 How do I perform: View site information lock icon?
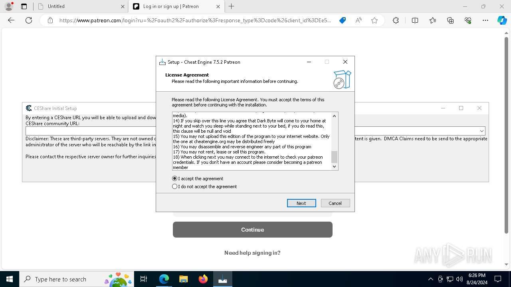pos(50,20)
